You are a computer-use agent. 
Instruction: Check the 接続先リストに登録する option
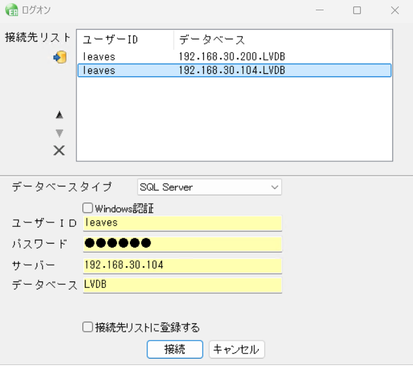click(88, 327)
